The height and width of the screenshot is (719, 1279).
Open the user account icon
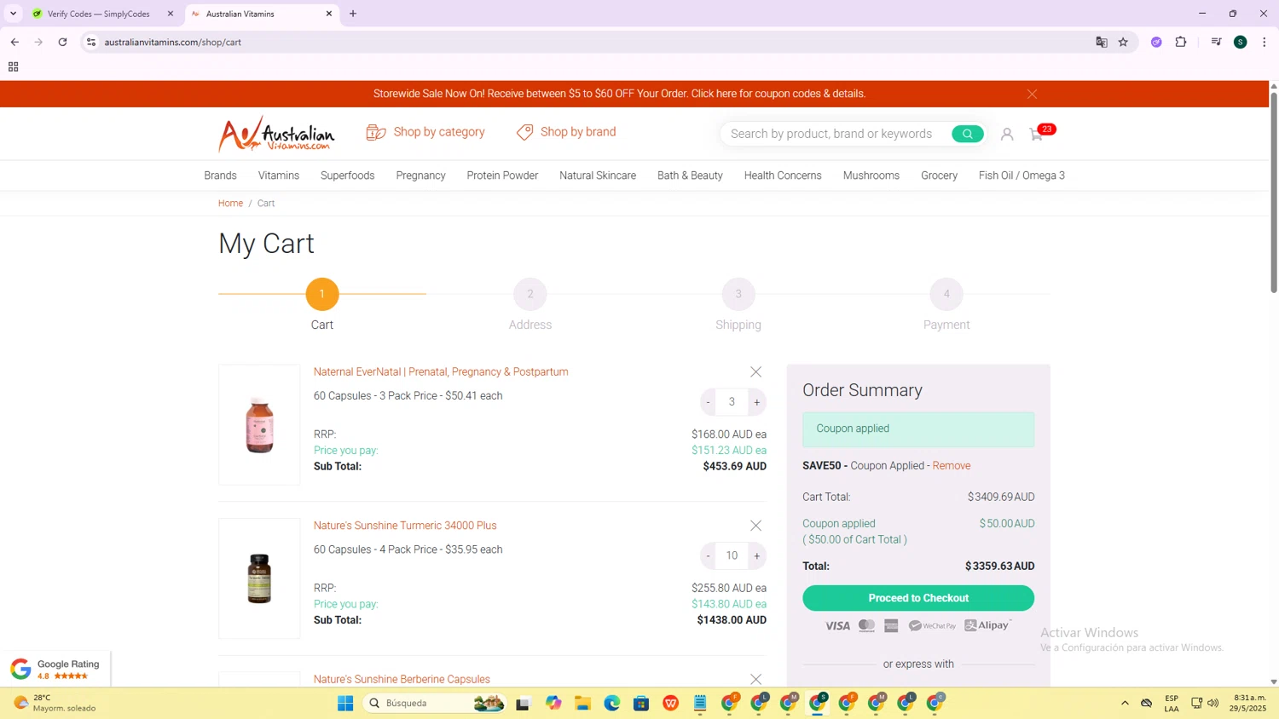pos(1007,134)
